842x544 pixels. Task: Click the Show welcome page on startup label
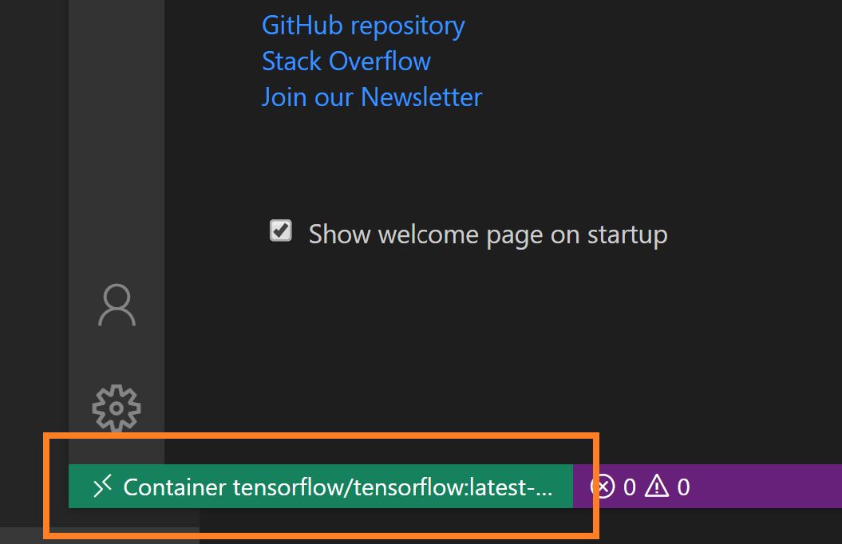pos(488,235)
